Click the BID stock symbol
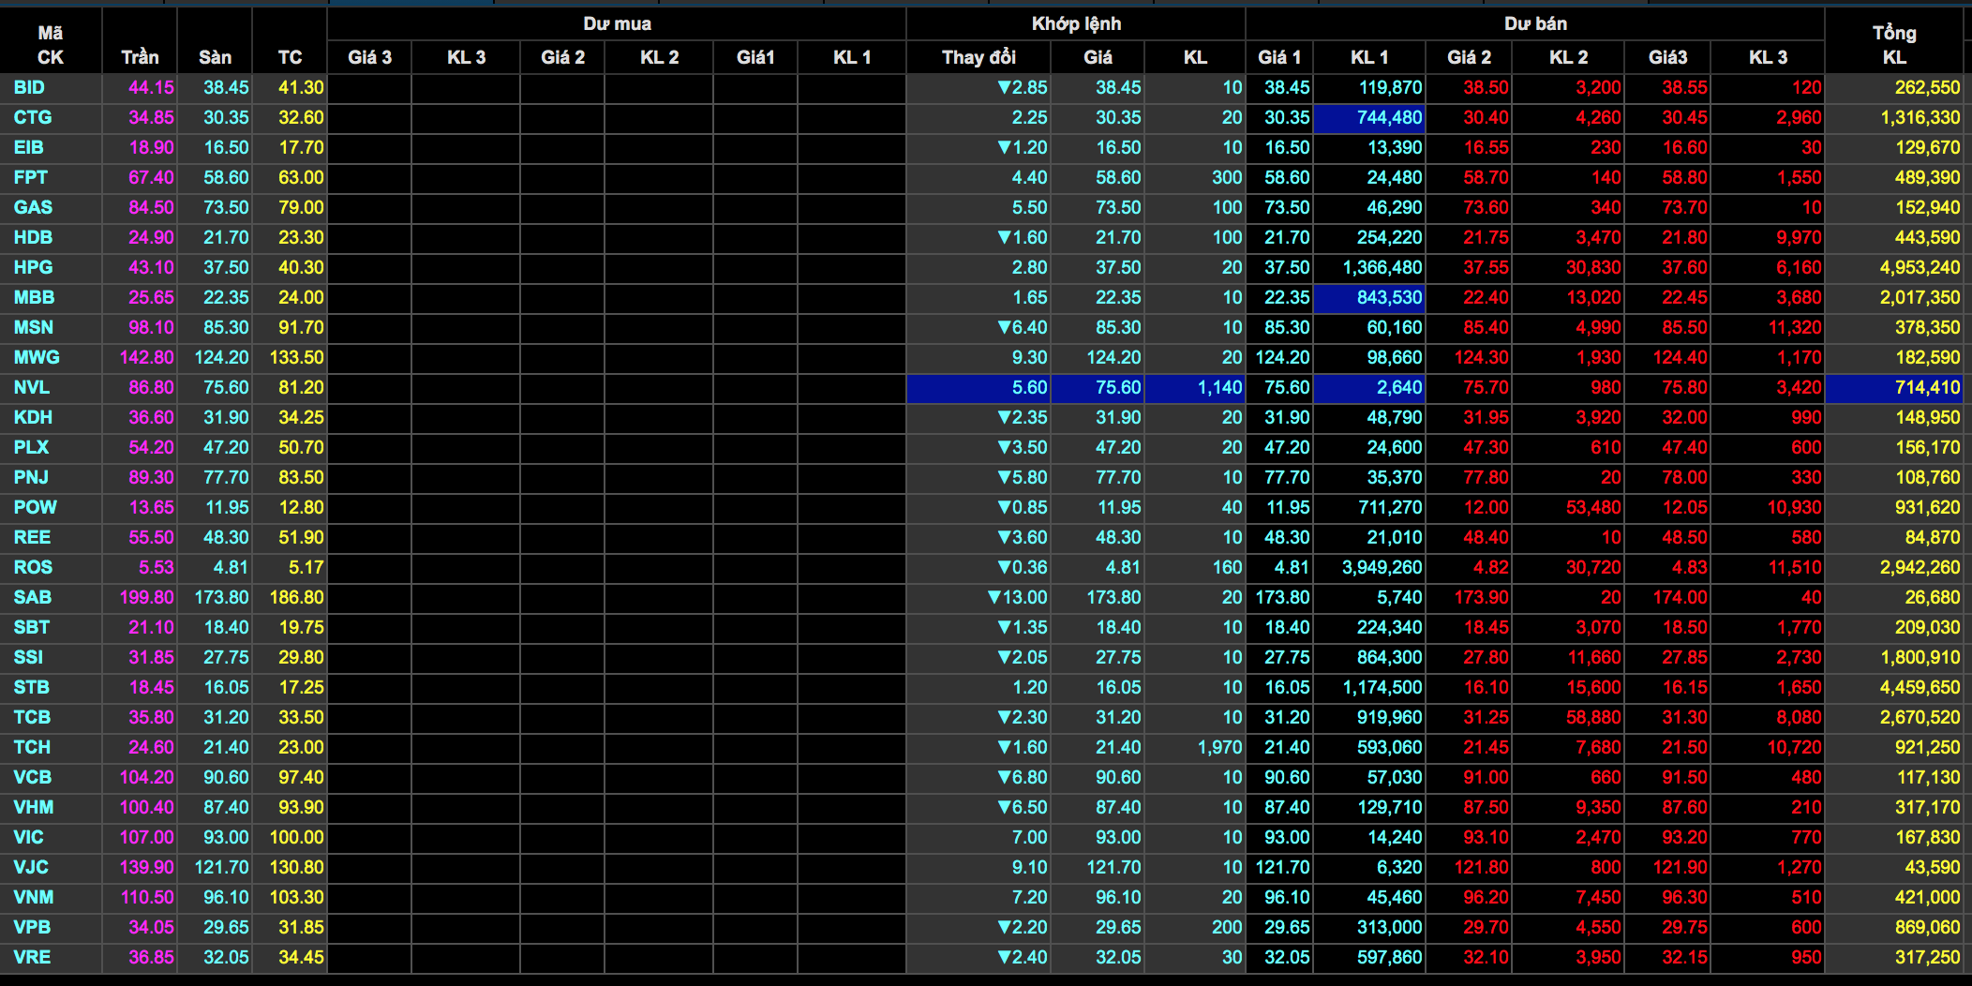 click(29, 87)
